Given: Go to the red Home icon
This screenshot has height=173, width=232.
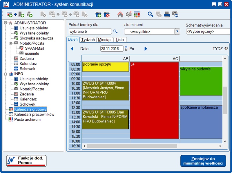Looking at the screenshot, I should click(120, 15).
